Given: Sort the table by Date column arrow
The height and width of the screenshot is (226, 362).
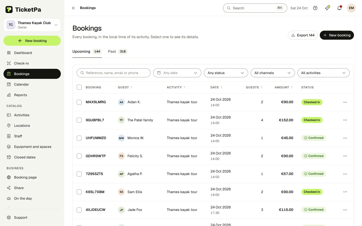Looking at the screenshot, I should [x=221, y=87].
